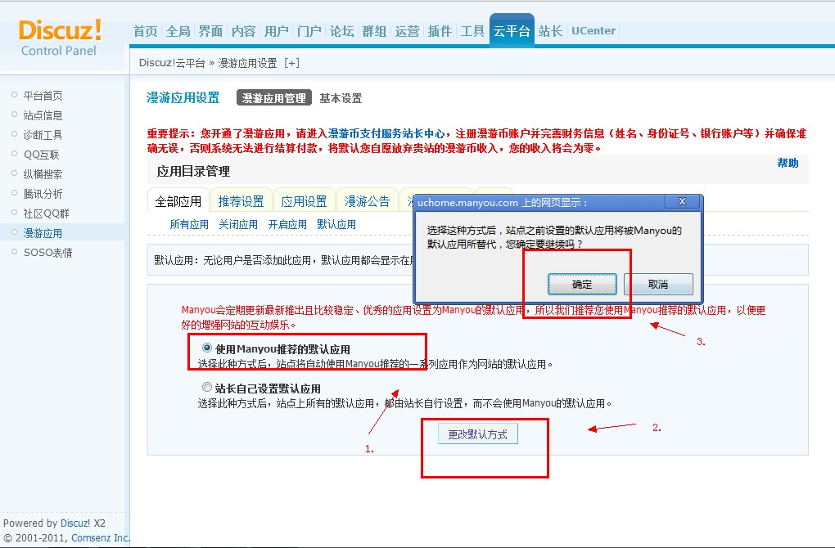Viewport: 835px width, 548px height.
Task: Select the 漫游公告 tab
Action: tap(367, 201)
